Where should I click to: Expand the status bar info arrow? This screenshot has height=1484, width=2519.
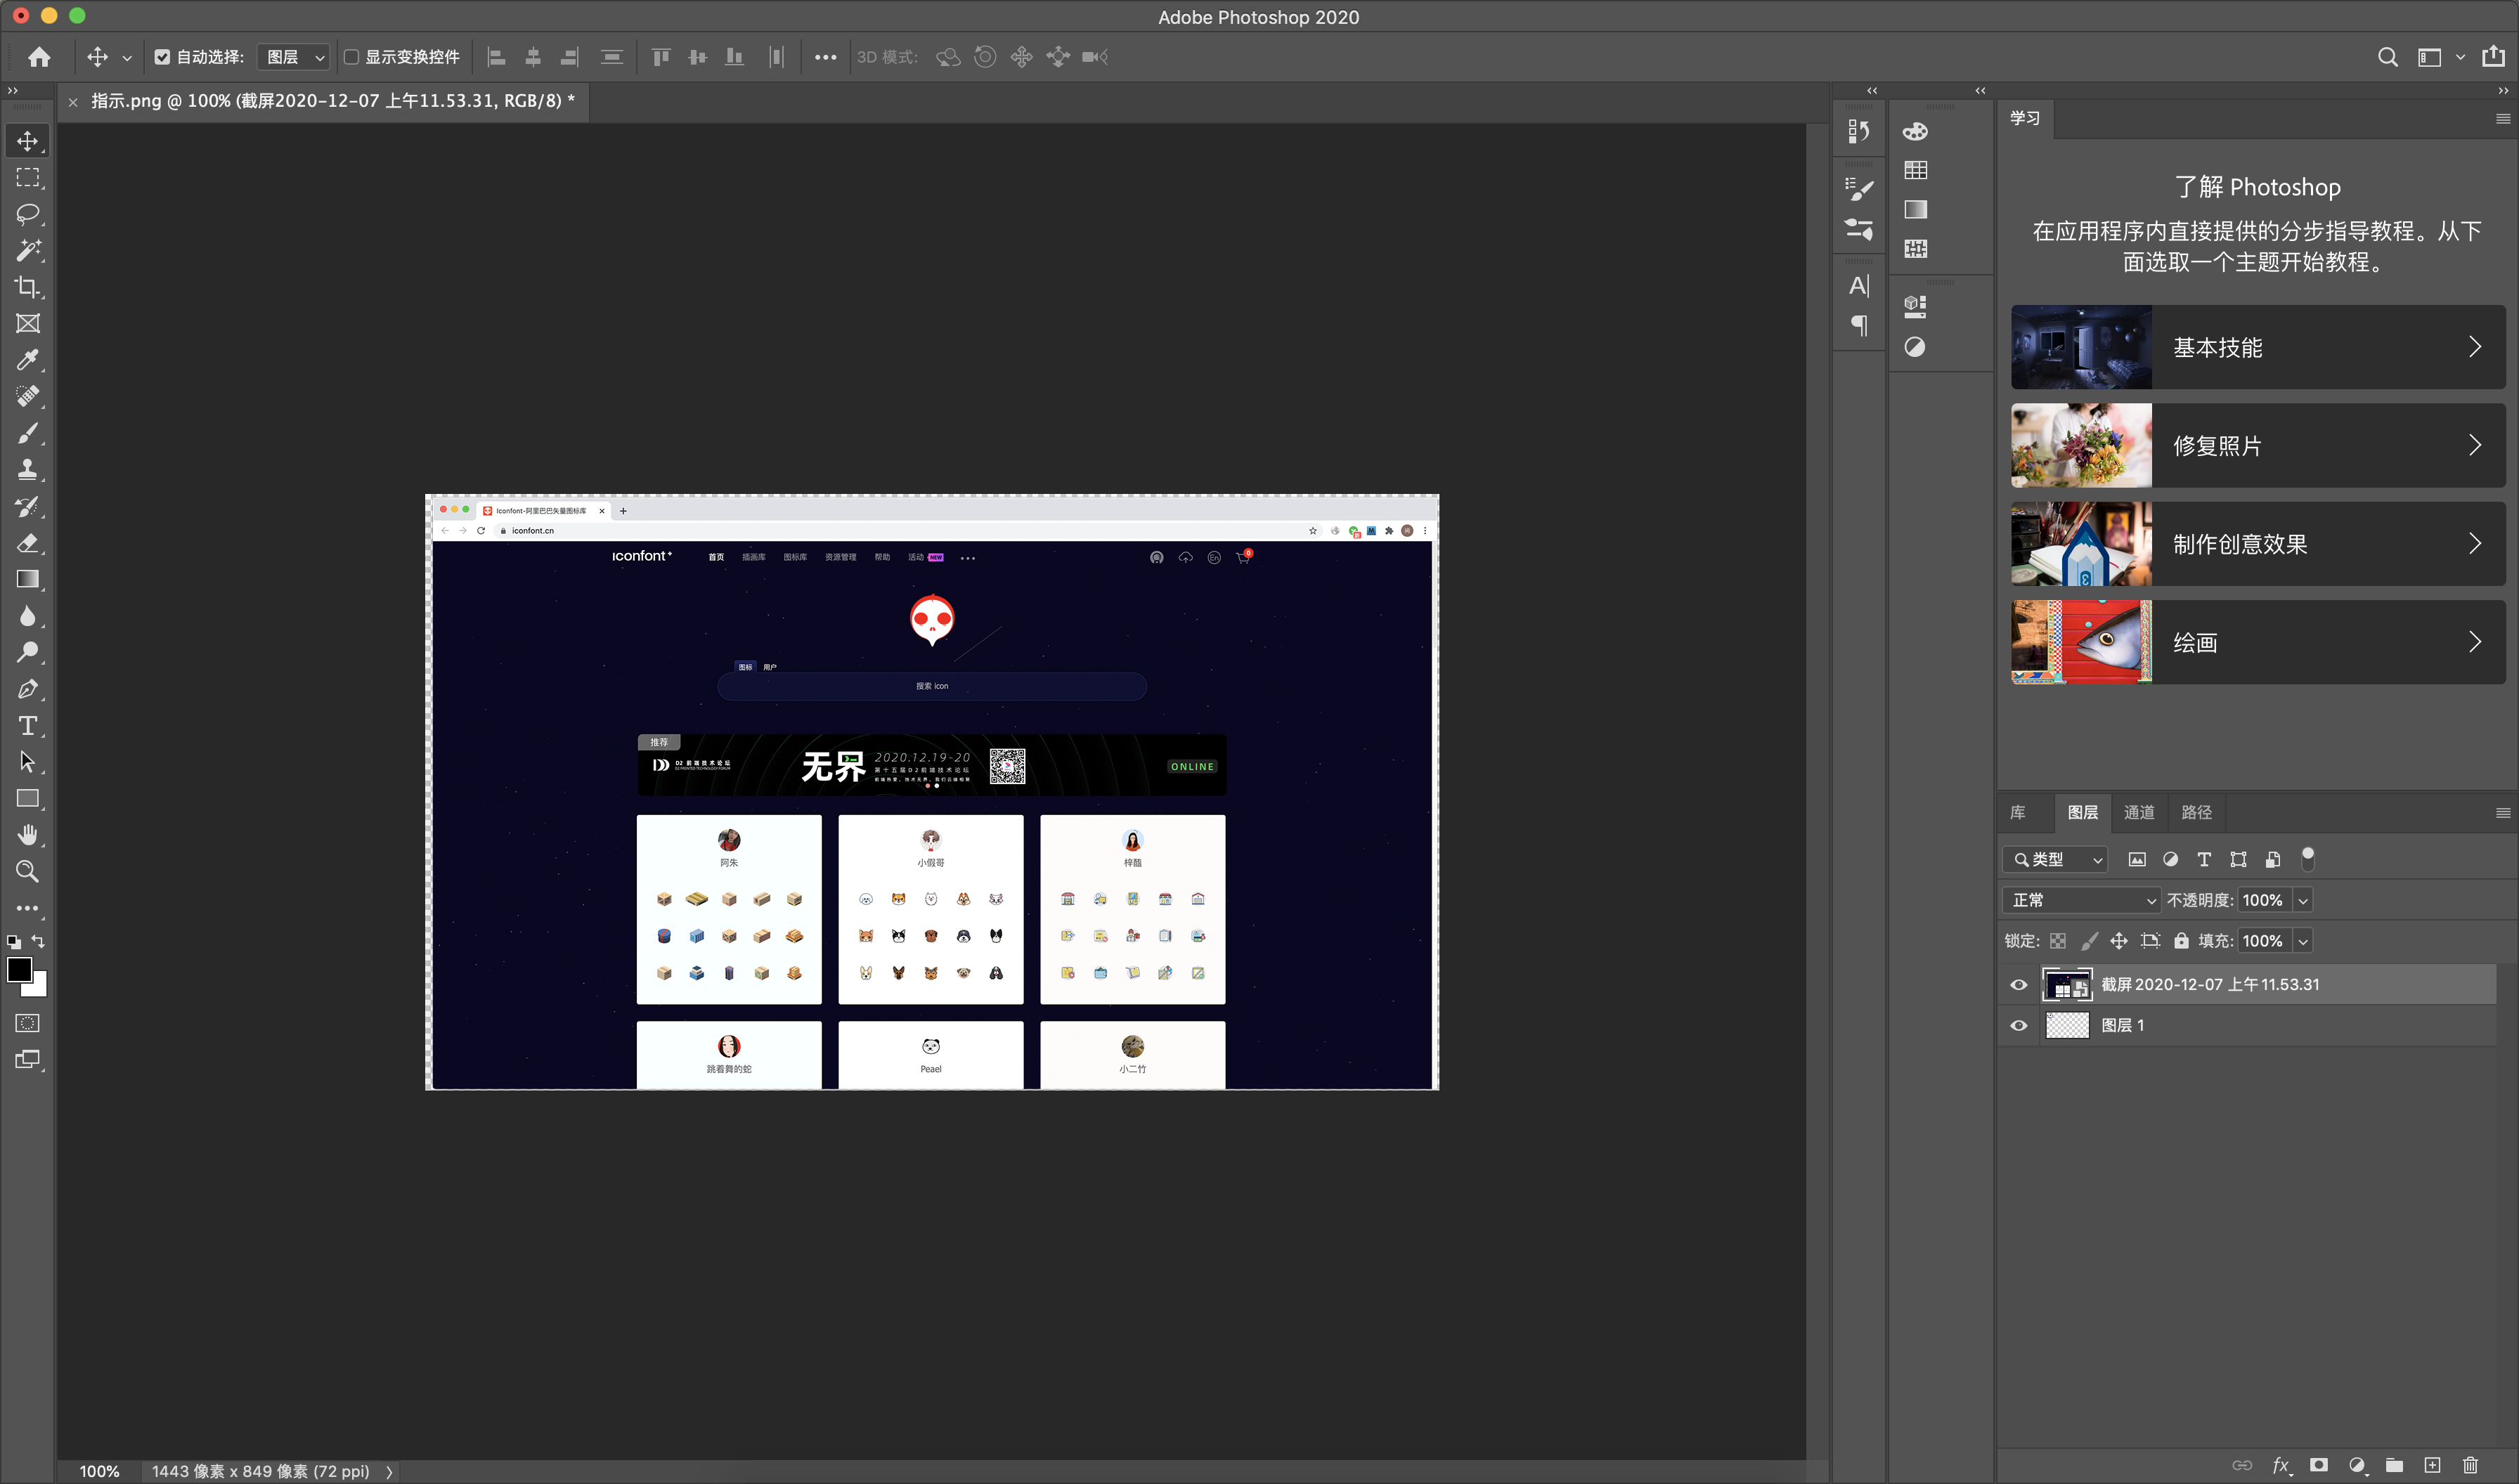389,1472
